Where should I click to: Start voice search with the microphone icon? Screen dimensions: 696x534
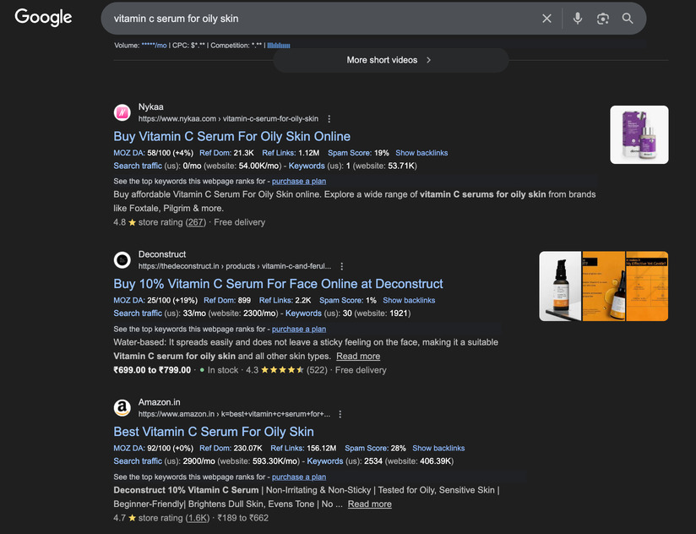(578, 19)
